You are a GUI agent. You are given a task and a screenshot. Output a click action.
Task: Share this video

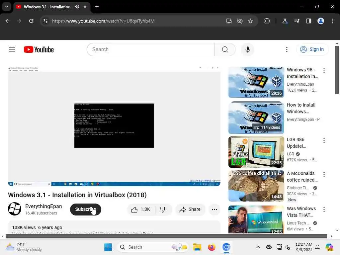[190, 210]
